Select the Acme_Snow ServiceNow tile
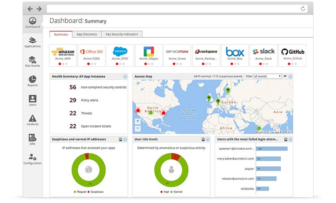 (177, 56)
